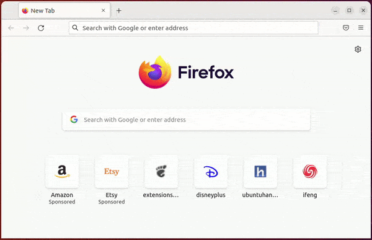Close the New Tab tab
The width and height of the screenshot is (372, 240).
[103, 11]
